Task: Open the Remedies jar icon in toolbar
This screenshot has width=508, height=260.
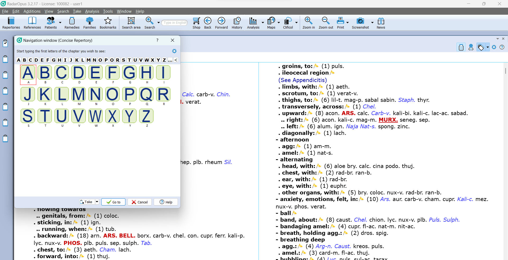Action: pyautogui.click(x=72, y=23)
